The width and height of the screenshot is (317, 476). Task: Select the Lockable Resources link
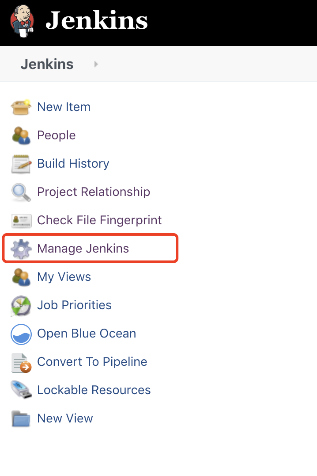94,390
